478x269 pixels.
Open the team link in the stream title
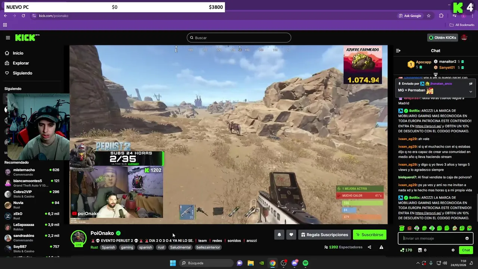coord(202,241)
